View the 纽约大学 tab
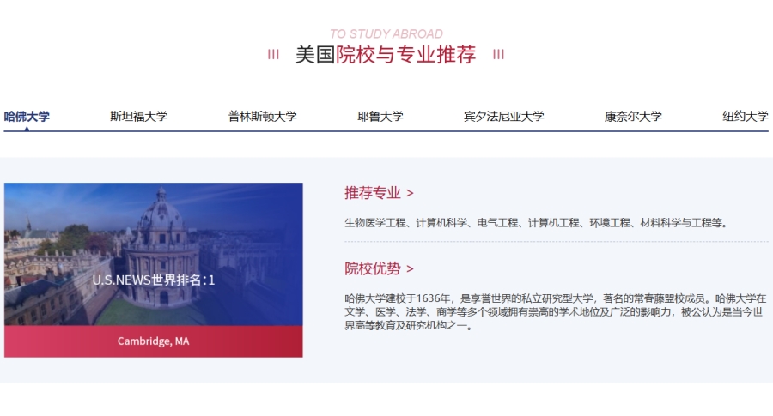The height and width of the screenshot is (416, 773). pyautogui.click(x=745, y=116)
